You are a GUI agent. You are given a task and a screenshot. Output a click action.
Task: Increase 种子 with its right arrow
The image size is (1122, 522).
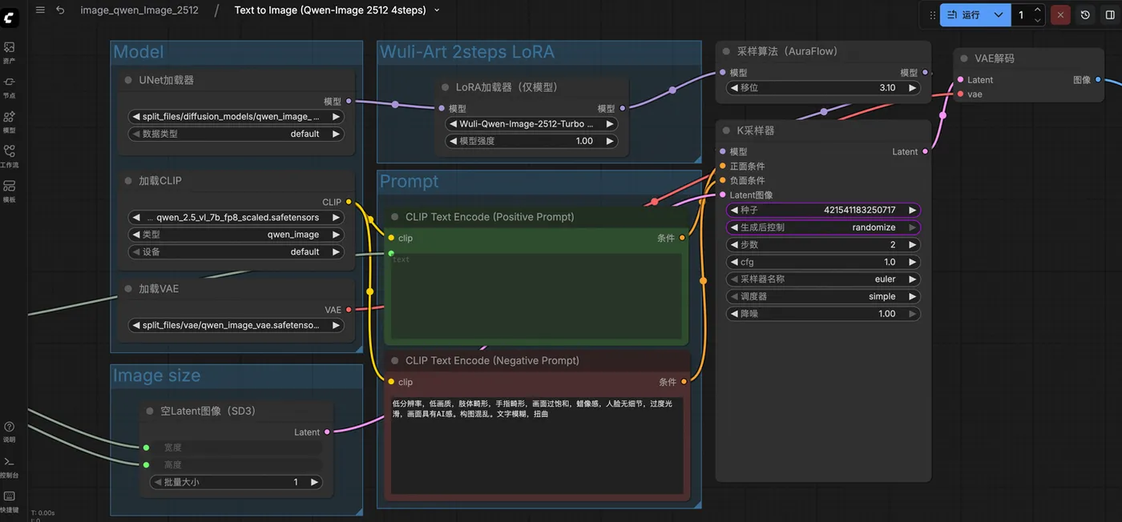click(912, 210)
